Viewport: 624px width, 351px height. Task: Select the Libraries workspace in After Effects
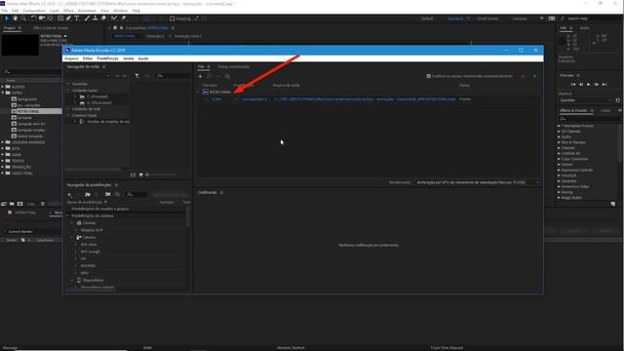pyautogui.click(x=520, y=19)
